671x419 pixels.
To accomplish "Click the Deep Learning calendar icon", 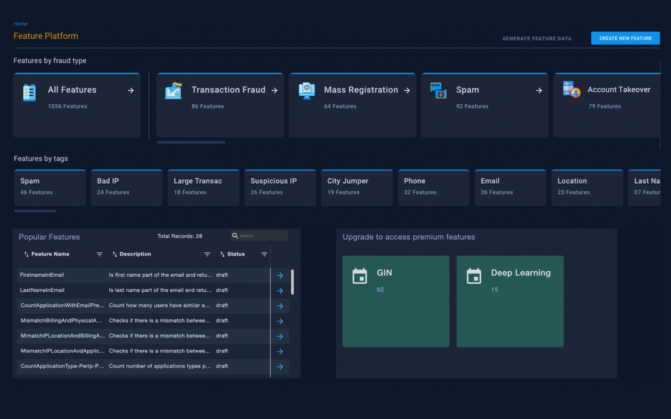I will 473,276.
